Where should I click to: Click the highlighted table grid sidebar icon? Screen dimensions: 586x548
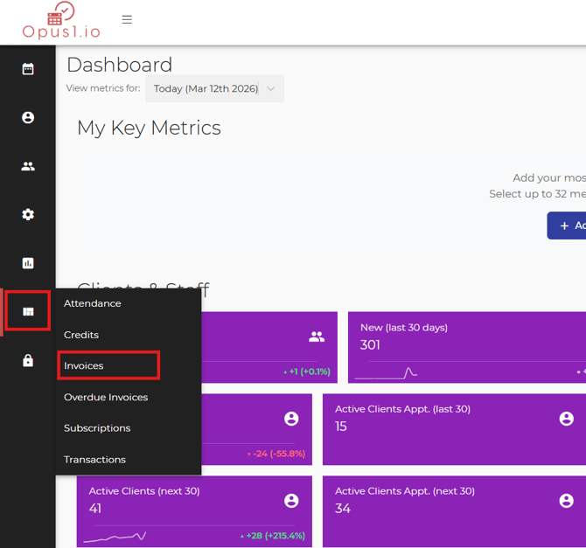point(28,312)
